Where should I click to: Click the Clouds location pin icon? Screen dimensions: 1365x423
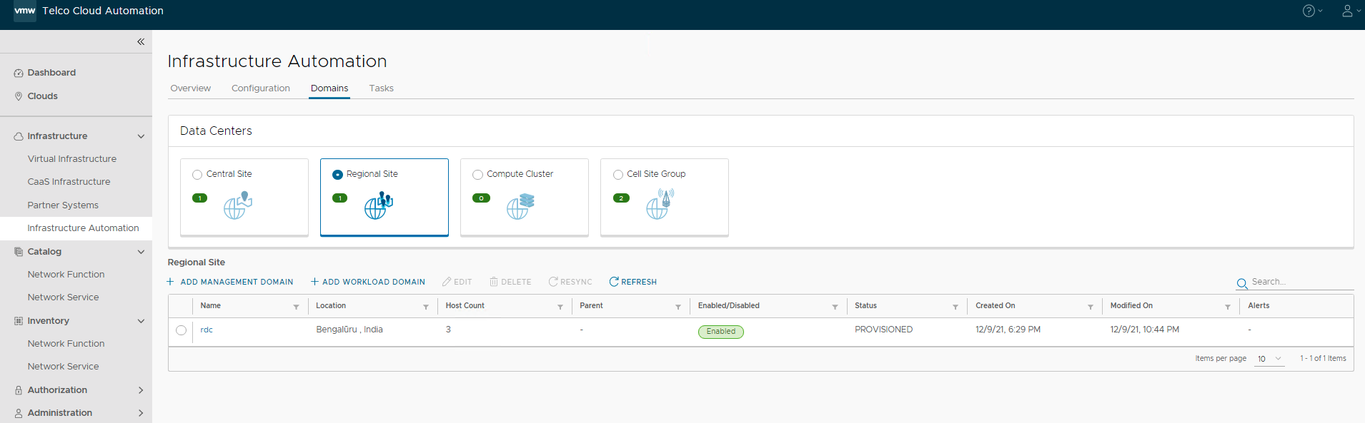tap(19, 96)
